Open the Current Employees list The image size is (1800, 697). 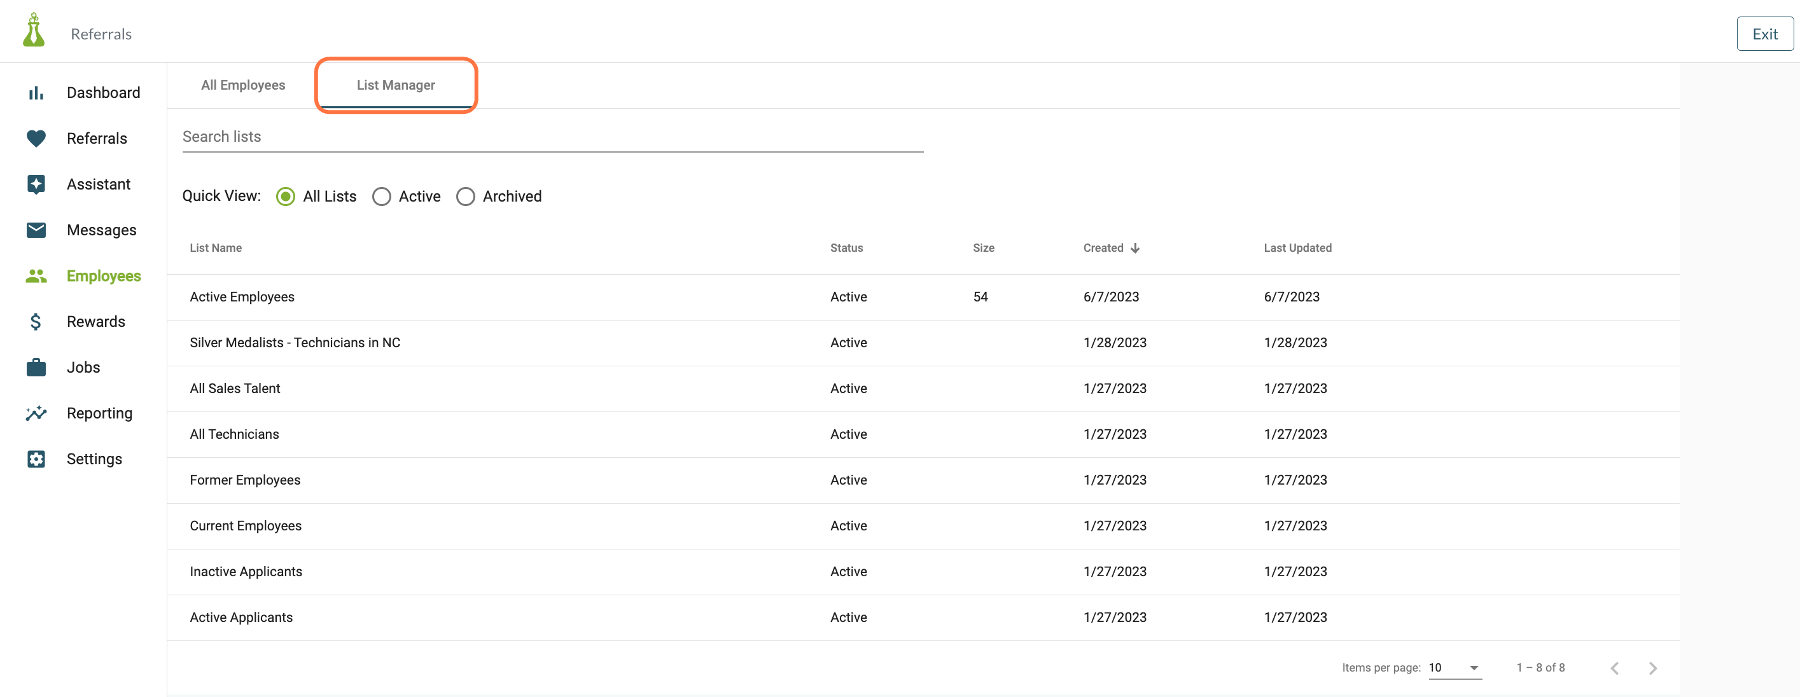(x=245, y=526)
